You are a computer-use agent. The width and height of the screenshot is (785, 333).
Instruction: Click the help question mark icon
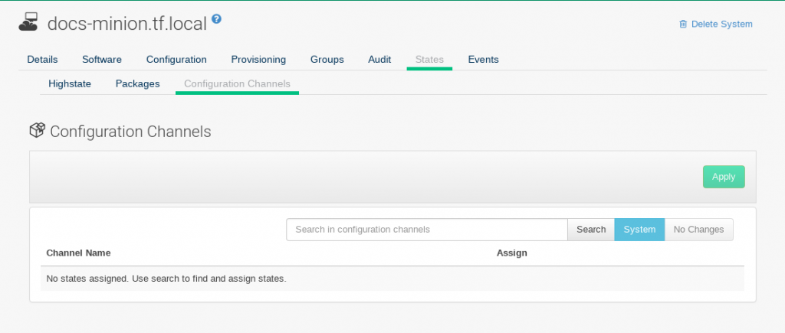(216, 20)
